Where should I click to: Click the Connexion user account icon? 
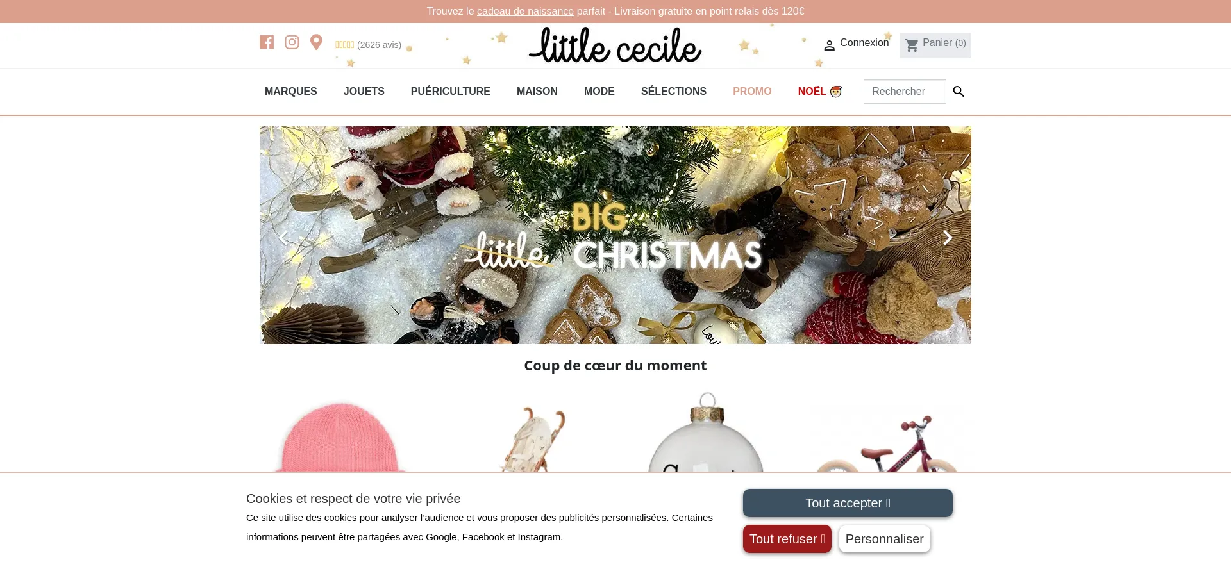pyautogui.click(x=829, y=45)
